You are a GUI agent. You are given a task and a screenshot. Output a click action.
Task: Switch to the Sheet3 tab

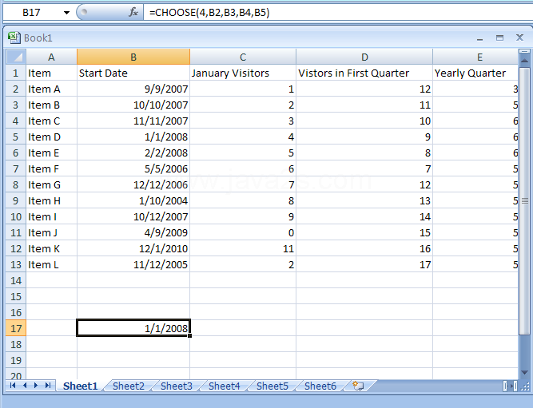(x=177, y=386)
